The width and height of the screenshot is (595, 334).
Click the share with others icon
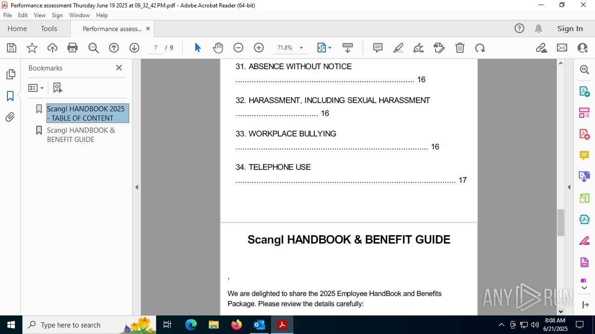point(582,48)
